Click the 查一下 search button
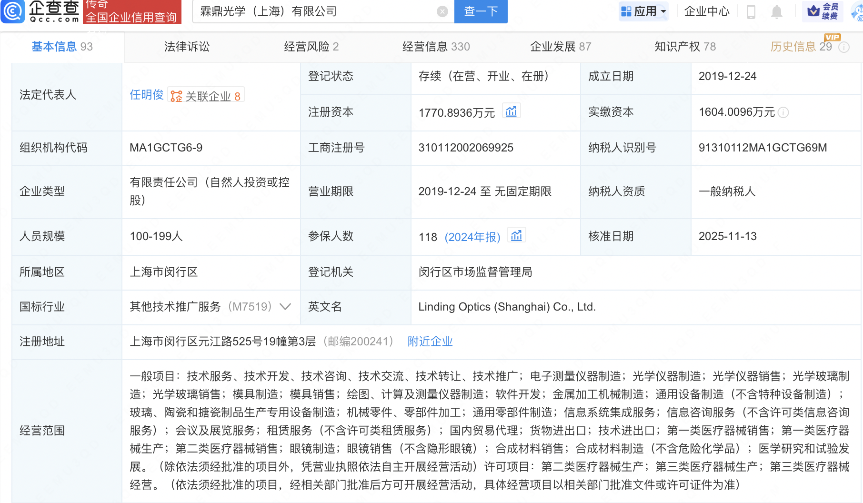The image size is (863, 503). (481, 11)
